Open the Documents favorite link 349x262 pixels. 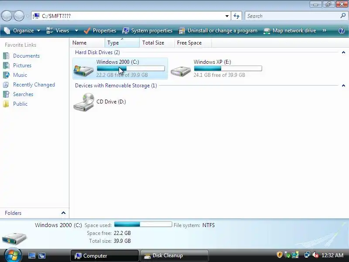(26, 56)
